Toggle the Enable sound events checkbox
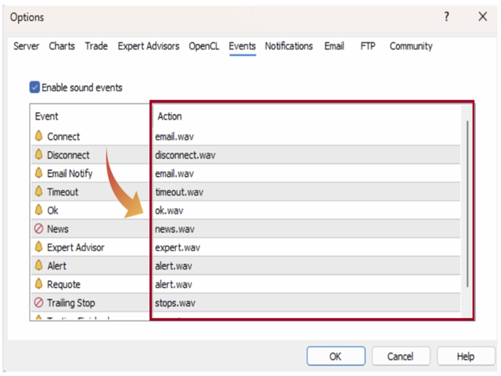Image resolution: width=501 pixels, height=376 pixels. tap(35, 88)
